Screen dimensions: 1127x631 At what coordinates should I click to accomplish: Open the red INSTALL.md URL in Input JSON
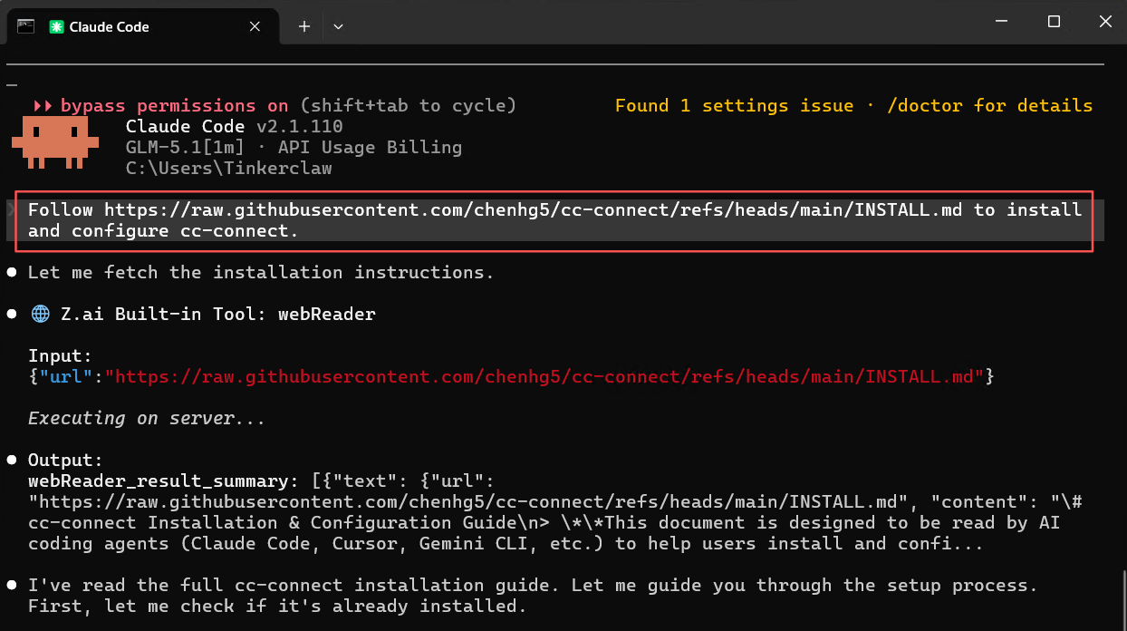[x=544, y=376]
